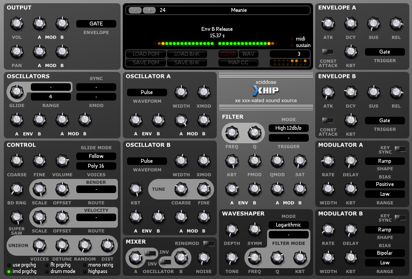Click the SAVE PGM button
The width and height of the screenshot is (412, 279).
tap(146, 63)
